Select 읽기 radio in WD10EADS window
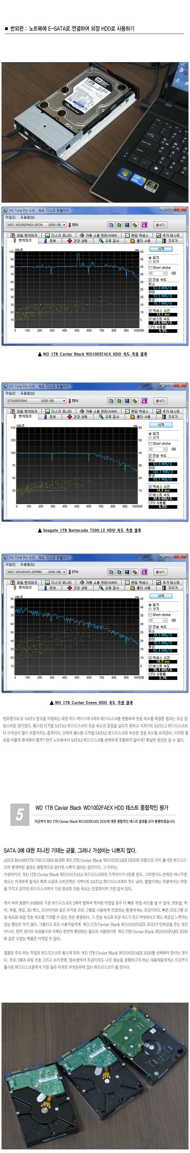This screenshot has width=190, height=1153. coord(150,605)
